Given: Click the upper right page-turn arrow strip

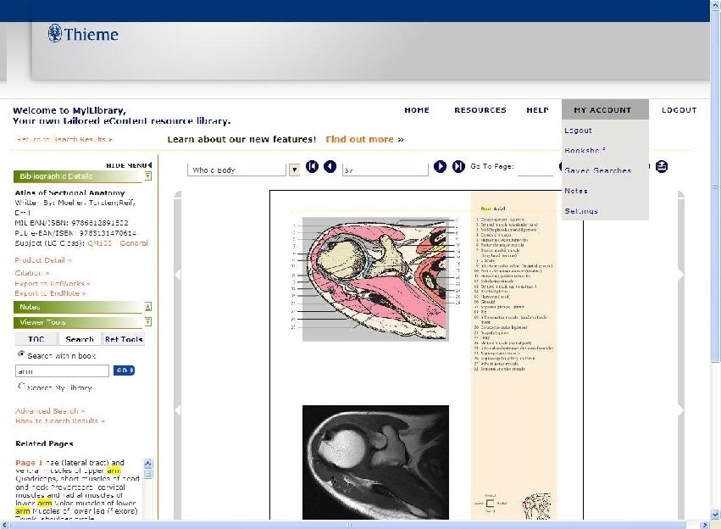Looking at the screenshot, I should click(x=681, y=275).
